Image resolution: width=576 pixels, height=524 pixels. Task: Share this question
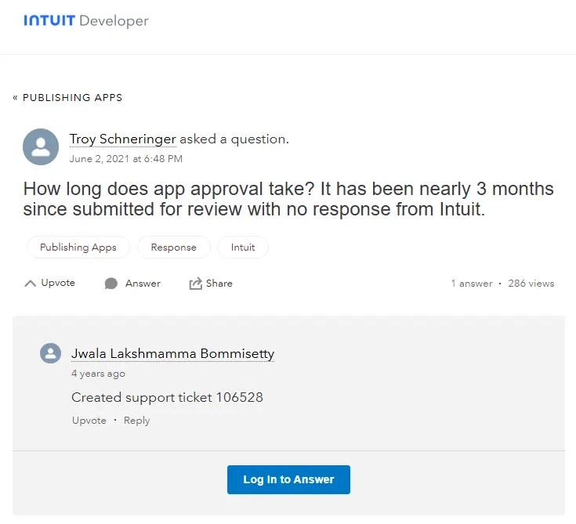pyautogui.click(x=219, y=284)
